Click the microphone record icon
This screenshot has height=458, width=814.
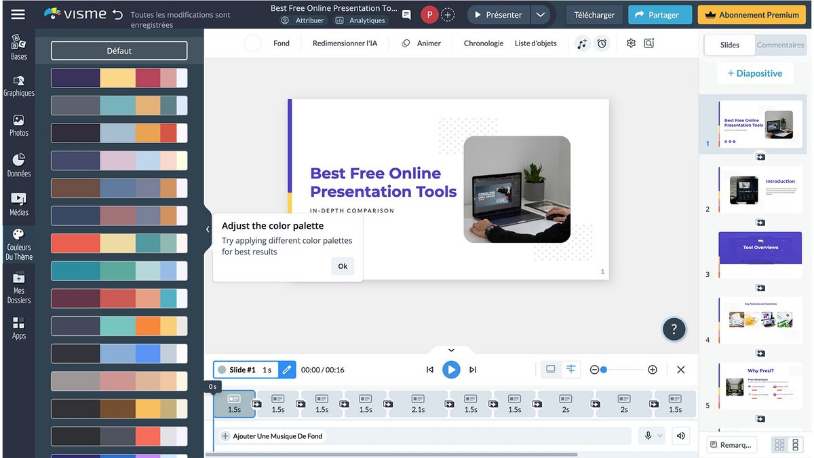click(648, 436)
